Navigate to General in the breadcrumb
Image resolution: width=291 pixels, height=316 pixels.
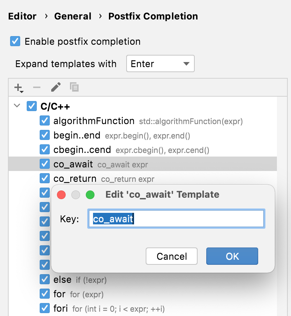pos(72,16)
